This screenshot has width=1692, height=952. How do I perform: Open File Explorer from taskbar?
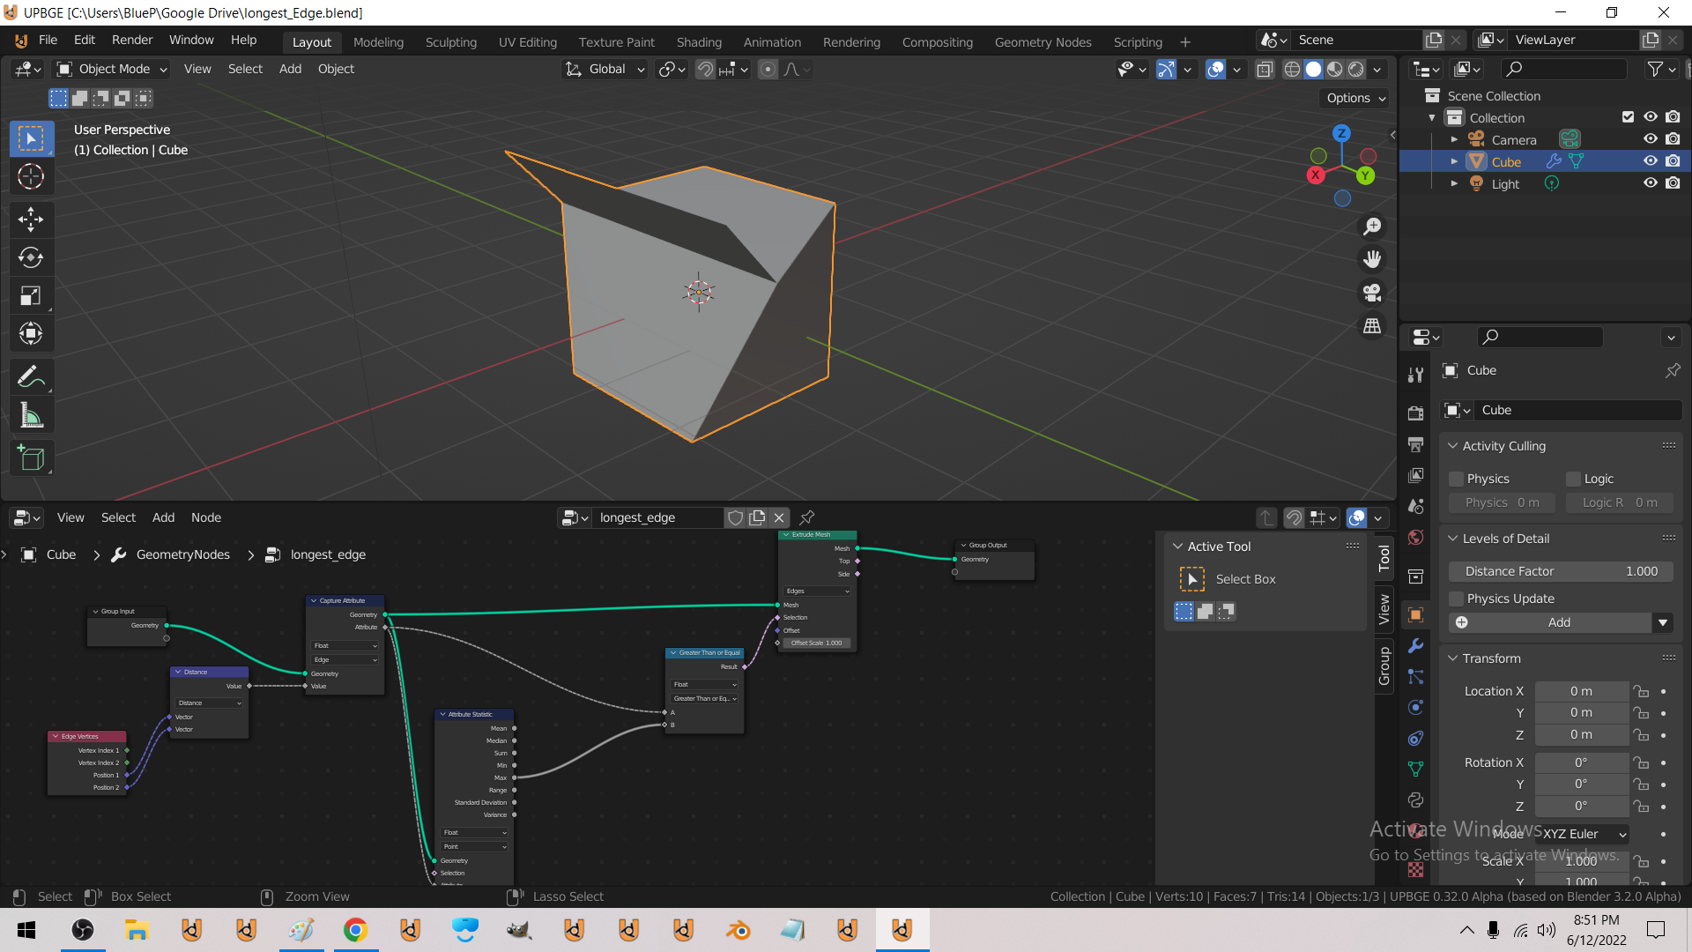pyautogui.click(x=137, y=930)
